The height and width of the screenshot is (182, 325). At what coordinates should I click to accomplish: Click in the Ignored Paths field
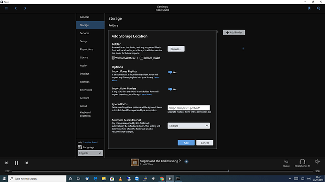click(188, 108)
